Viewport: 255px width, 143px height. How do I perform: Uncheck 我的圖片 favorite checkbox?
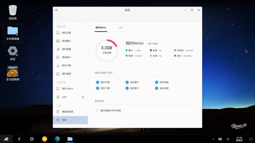127,82
